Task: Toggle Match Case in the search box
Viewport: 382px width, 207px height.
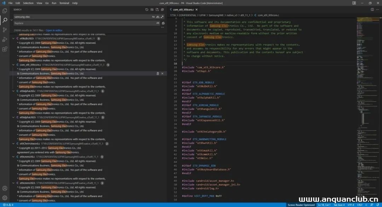Action: point(154,17)
